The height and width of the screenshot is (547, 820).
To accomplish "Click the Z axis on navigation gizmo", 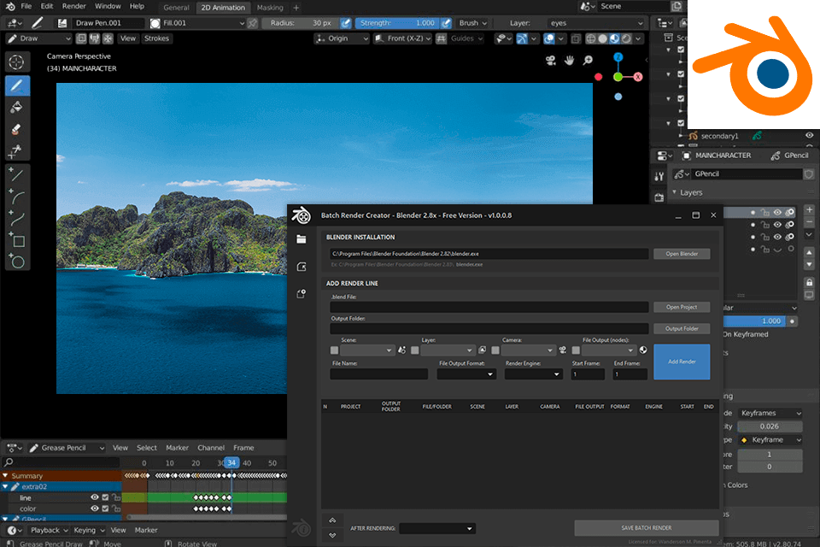I will click(x=618, y=57).
